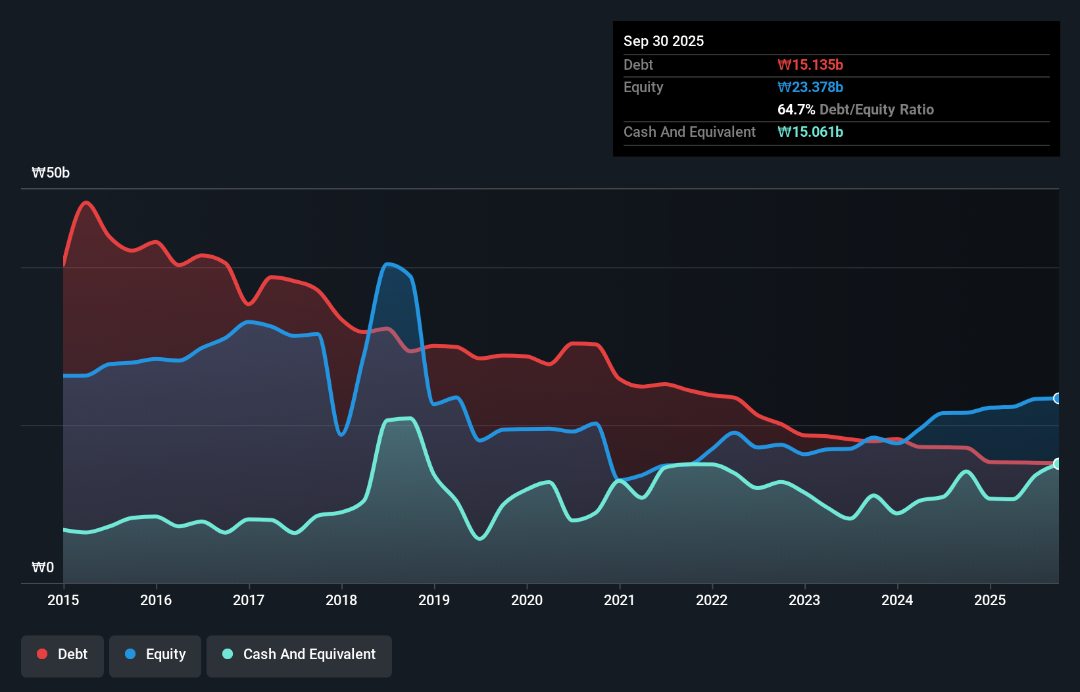
Task: Click the white Equity endpoint marker on chart
Action: click(x=1057, y=398)
